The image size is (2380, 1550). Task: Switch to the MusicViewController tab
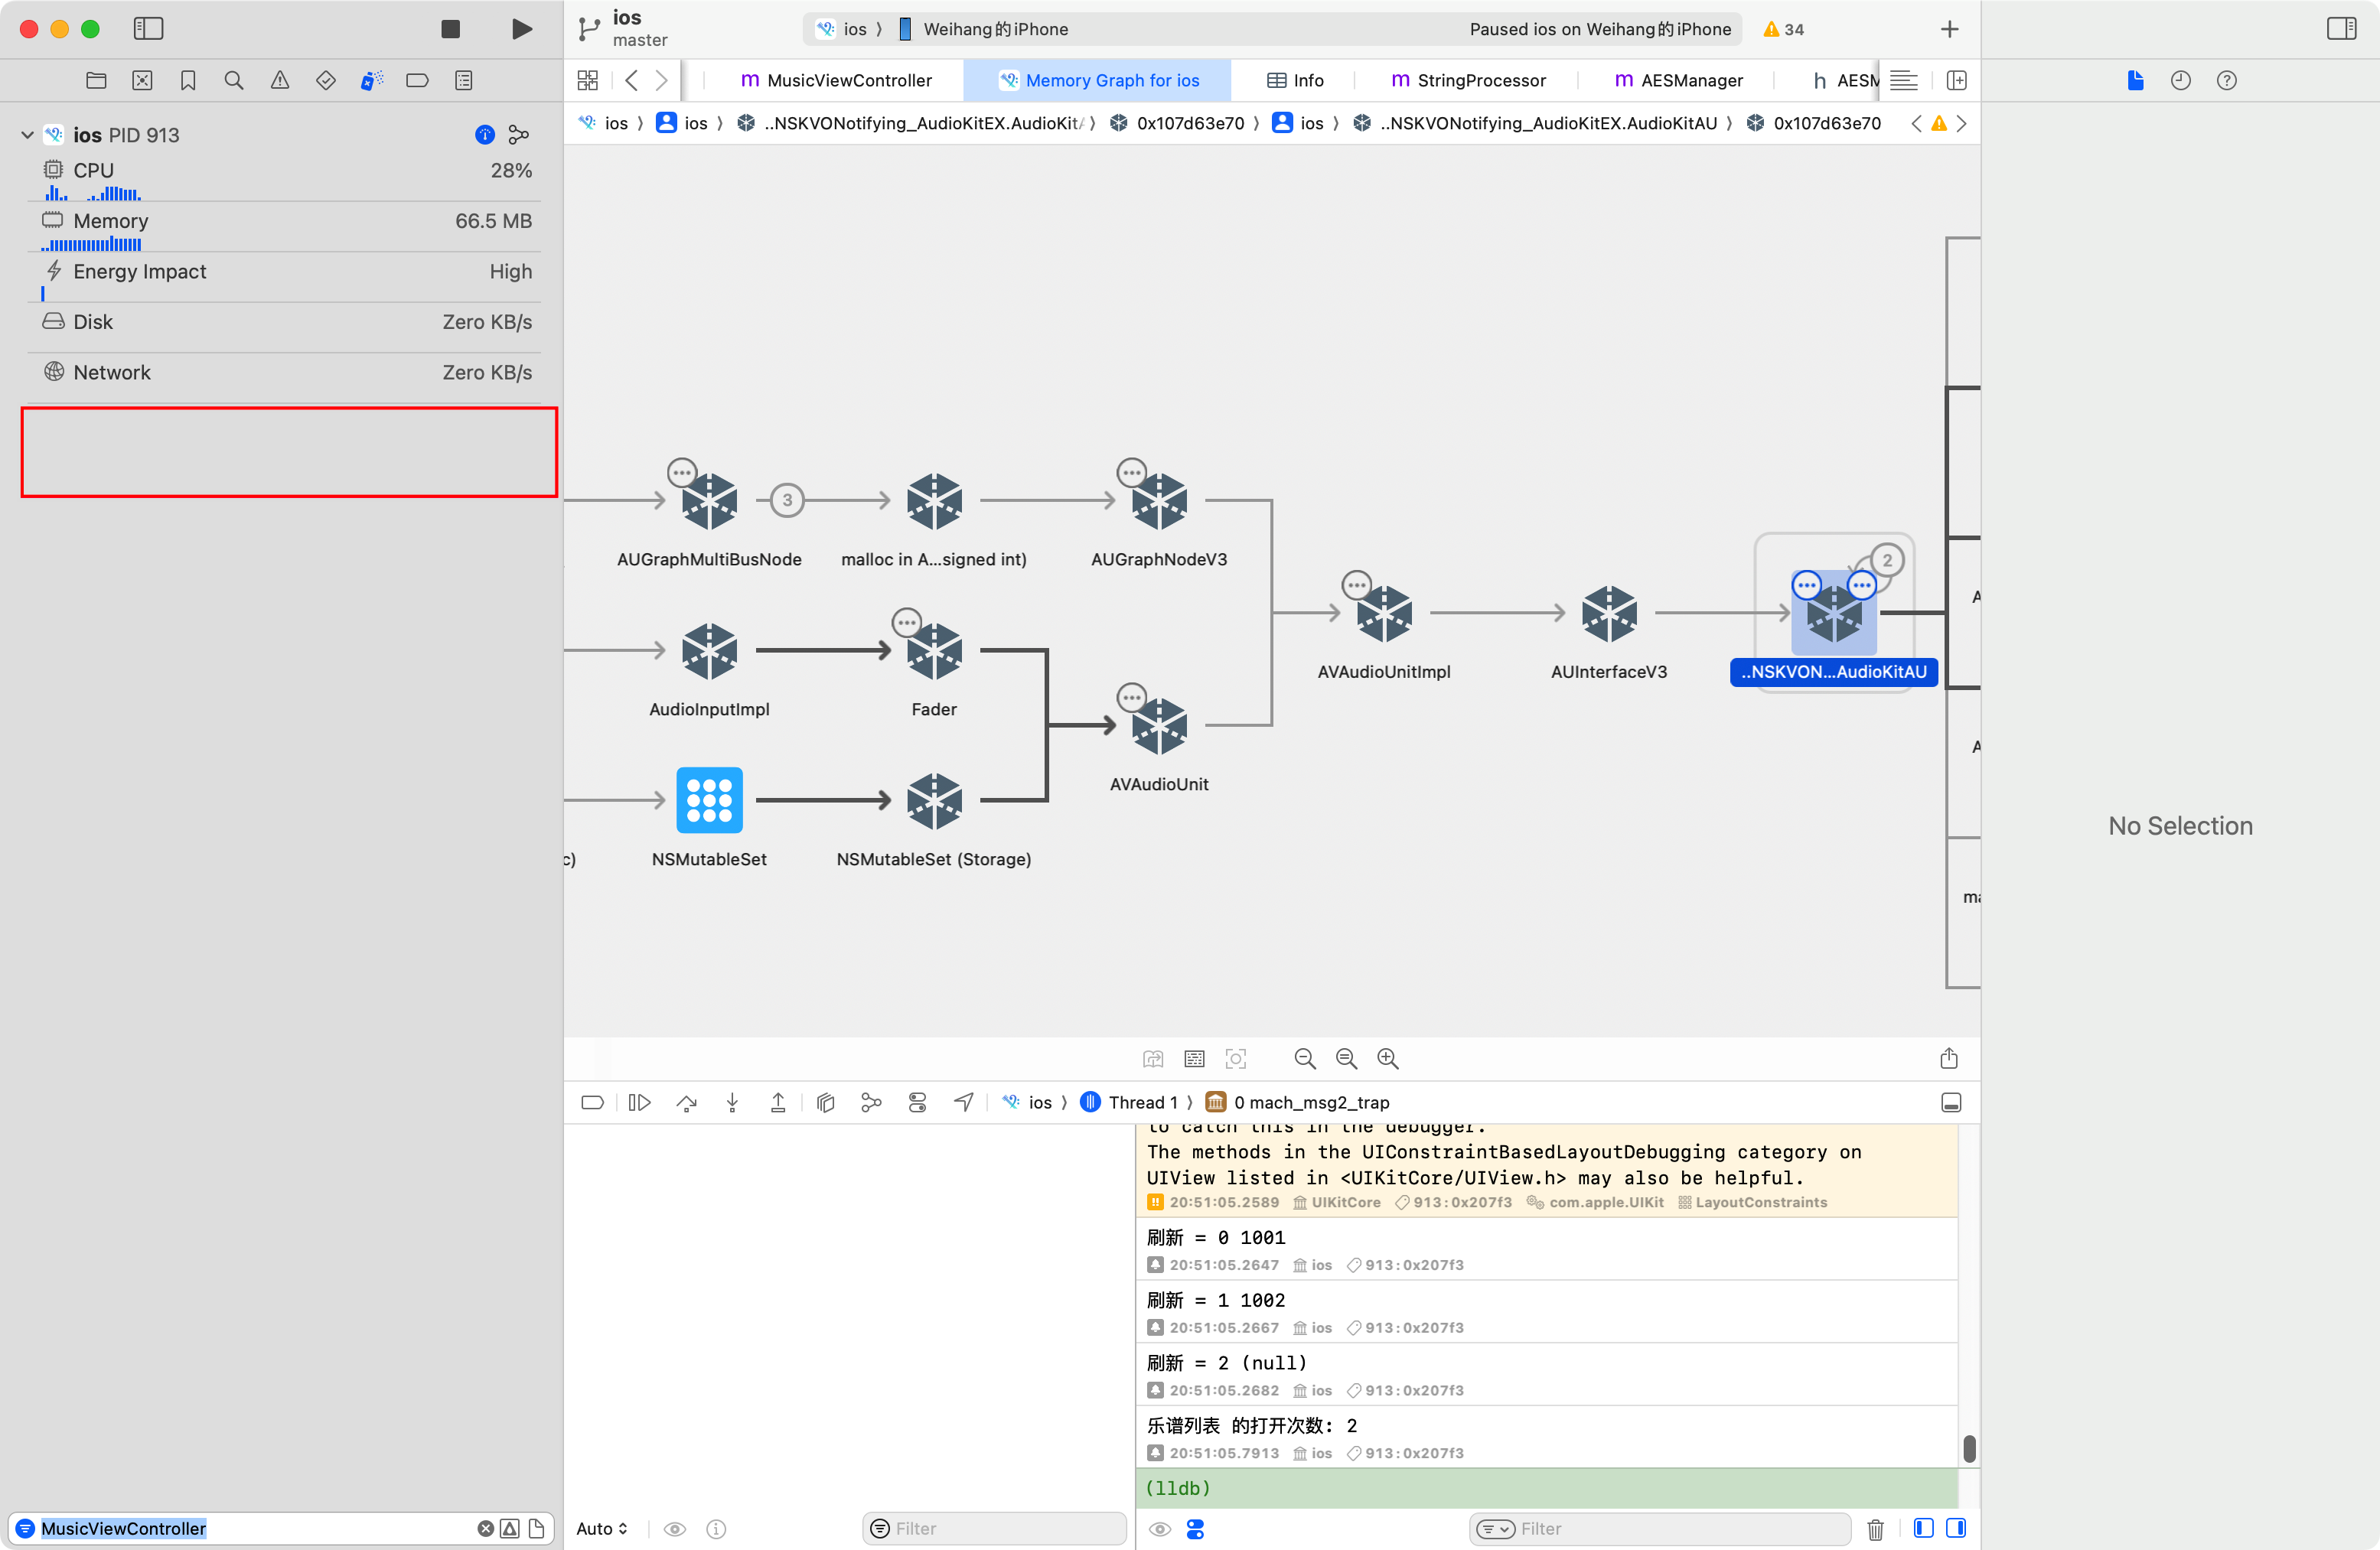[x=836, y=80]
